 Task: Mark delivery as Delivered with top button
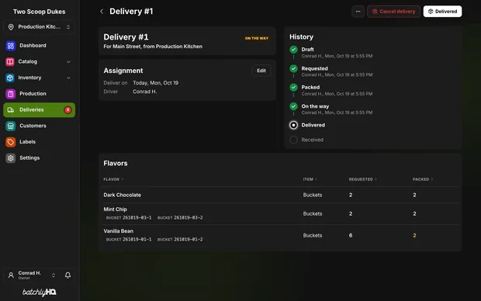(442, 12)
